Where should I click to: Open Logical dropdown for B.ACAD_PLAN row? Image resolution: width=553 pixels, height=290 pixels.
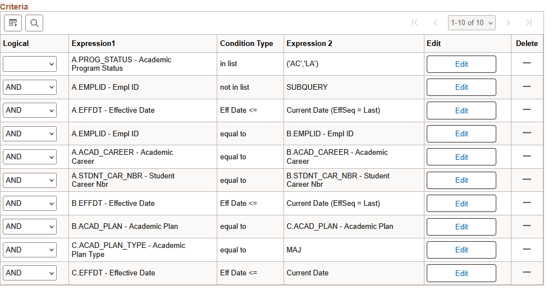click(30, 227)
